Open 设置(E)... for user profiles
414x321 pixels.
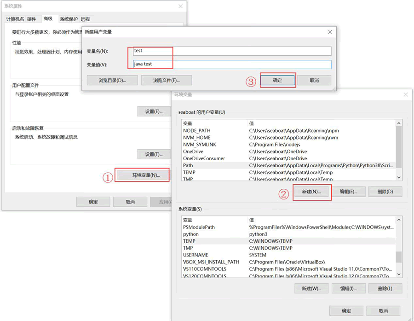(154, 111)
